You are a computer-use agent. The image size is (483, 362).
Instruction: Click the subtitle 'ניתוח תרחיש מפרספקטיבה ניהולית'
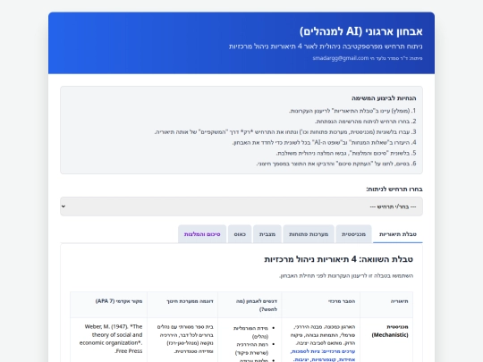(326, 46)
